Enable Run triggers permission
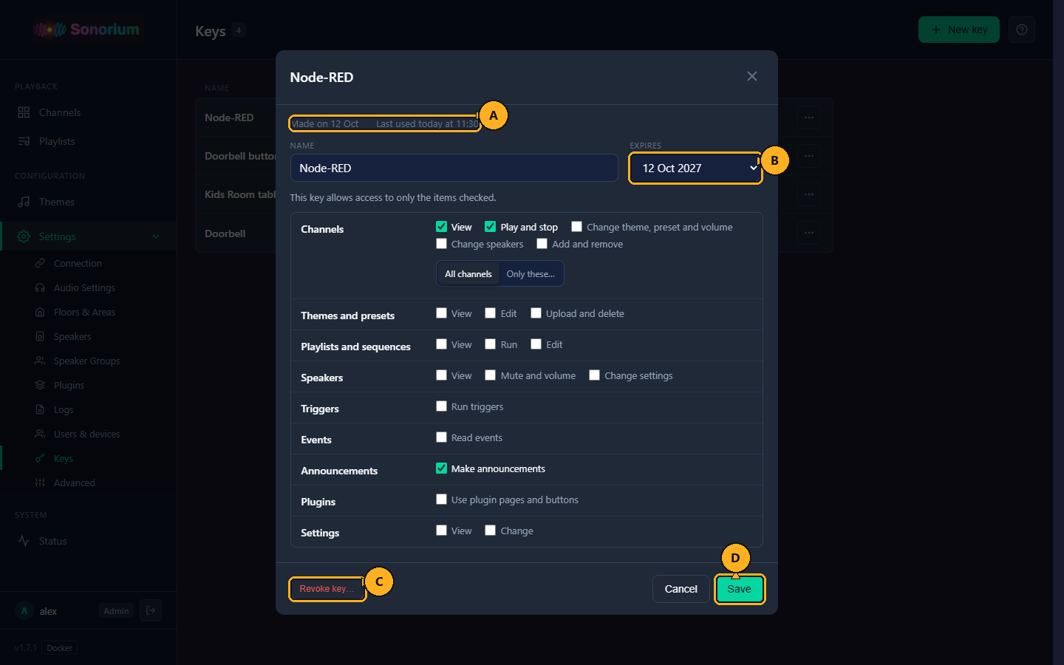Screen dimensions: 1064x665 [442, 406]
